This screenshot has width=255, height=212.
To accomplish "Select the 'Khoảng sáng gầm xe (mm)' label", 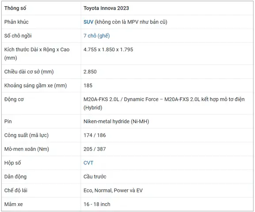I will tap(35, 86).
